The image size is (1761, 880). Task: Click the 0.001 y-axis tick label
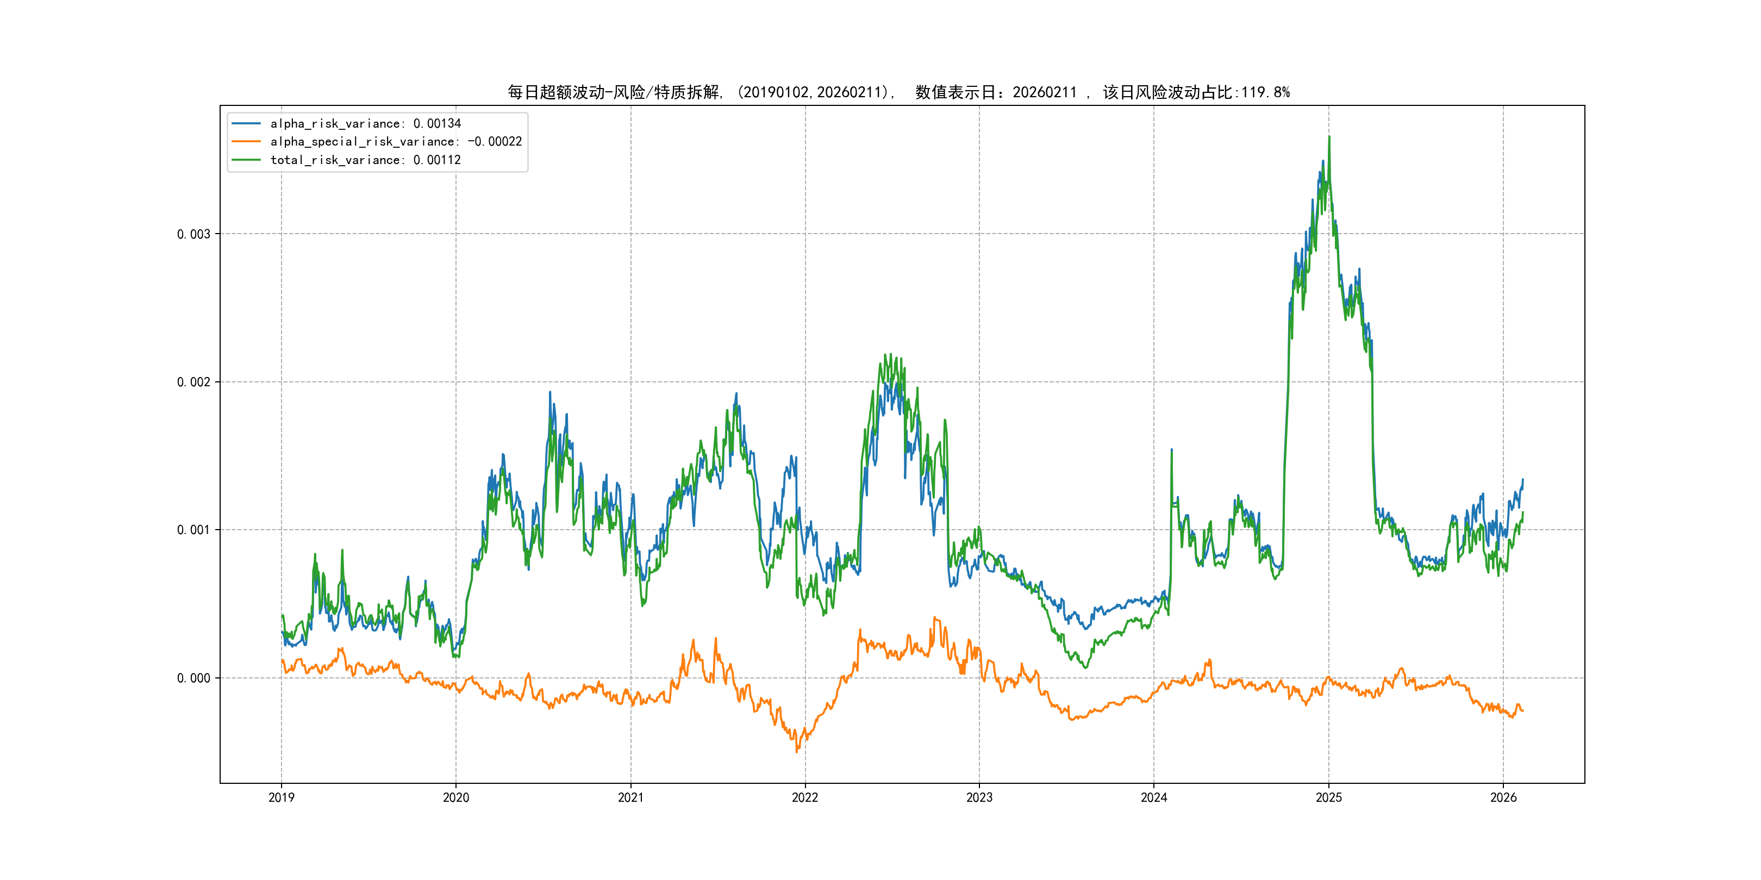coord(193,530)
